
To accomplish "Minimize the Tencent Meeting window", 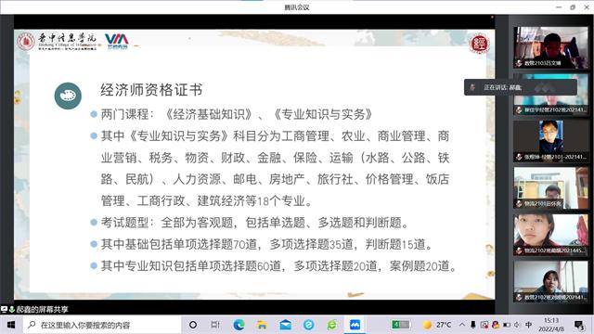I will (x=559, y=7).
